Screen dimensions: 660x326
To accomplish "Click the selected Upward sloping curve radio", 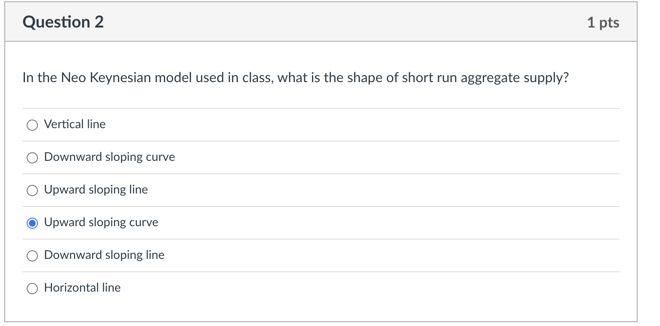I will coord(32,223).
